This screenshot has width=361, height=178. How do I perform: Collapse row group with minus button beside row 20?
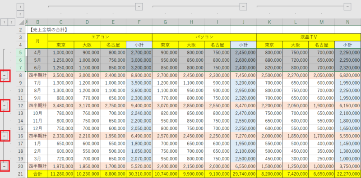(5, 166)
